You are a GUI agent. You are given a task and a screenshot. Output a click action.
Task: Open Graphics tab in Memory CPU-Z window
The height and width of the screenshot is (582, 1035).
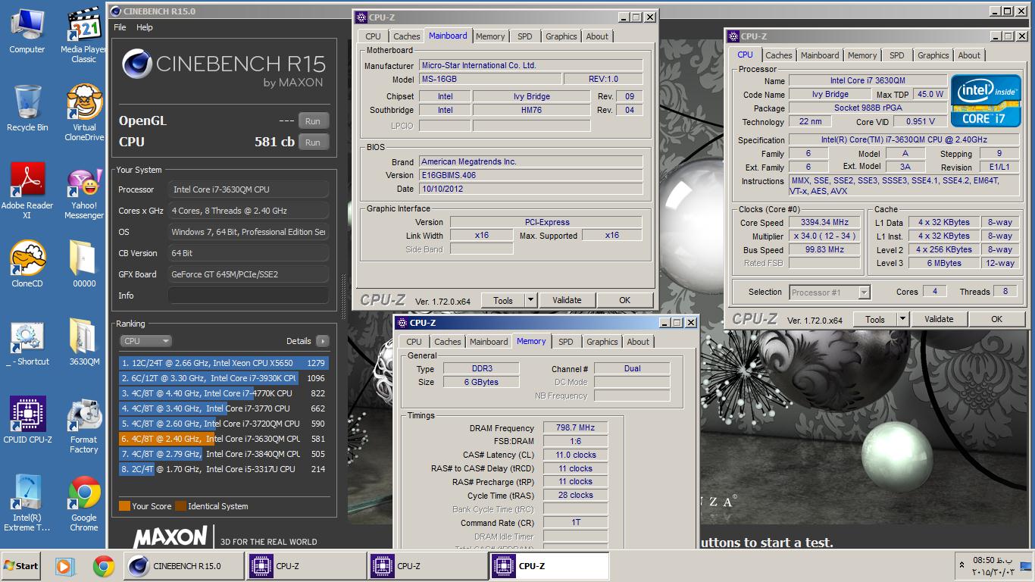tap(602, 342)
